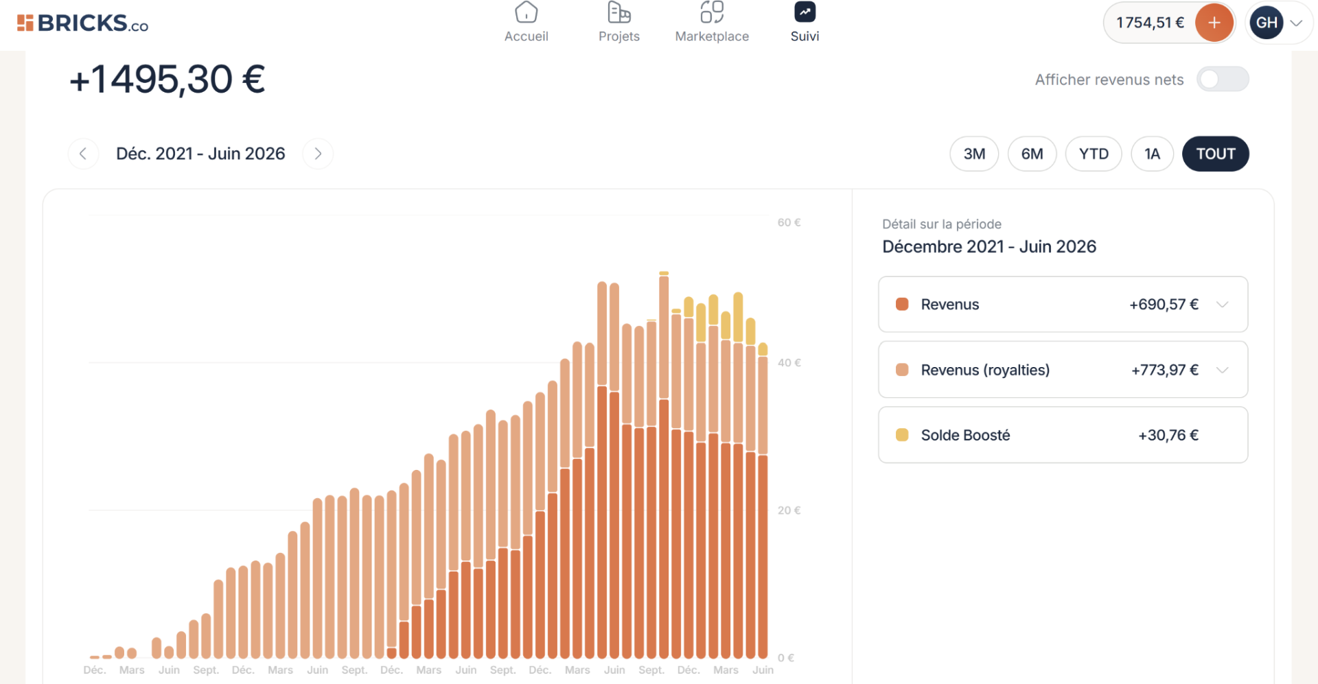
Task: Click the TOUT period button
Action: point(1215,154)
